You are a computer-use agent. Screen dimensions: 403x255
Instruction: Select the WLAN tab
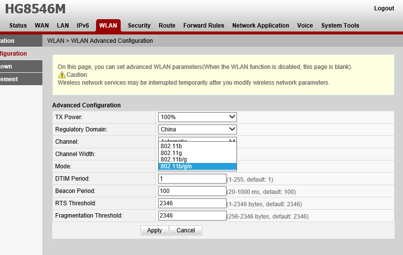coord(108,26)
